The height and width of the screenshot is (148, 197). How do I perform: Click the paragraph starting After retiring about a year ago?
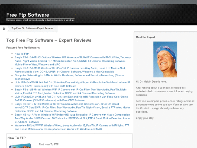[x=164, y=91]
